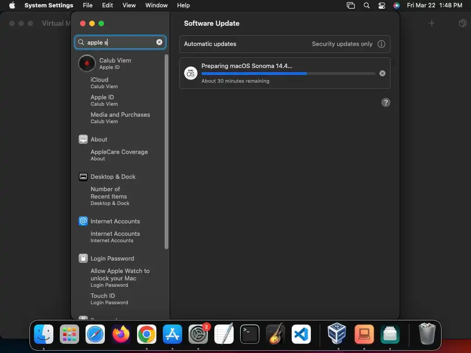
Task: Cancel the macOS Sonoma update preparation
Action: (x=382, y=73)
